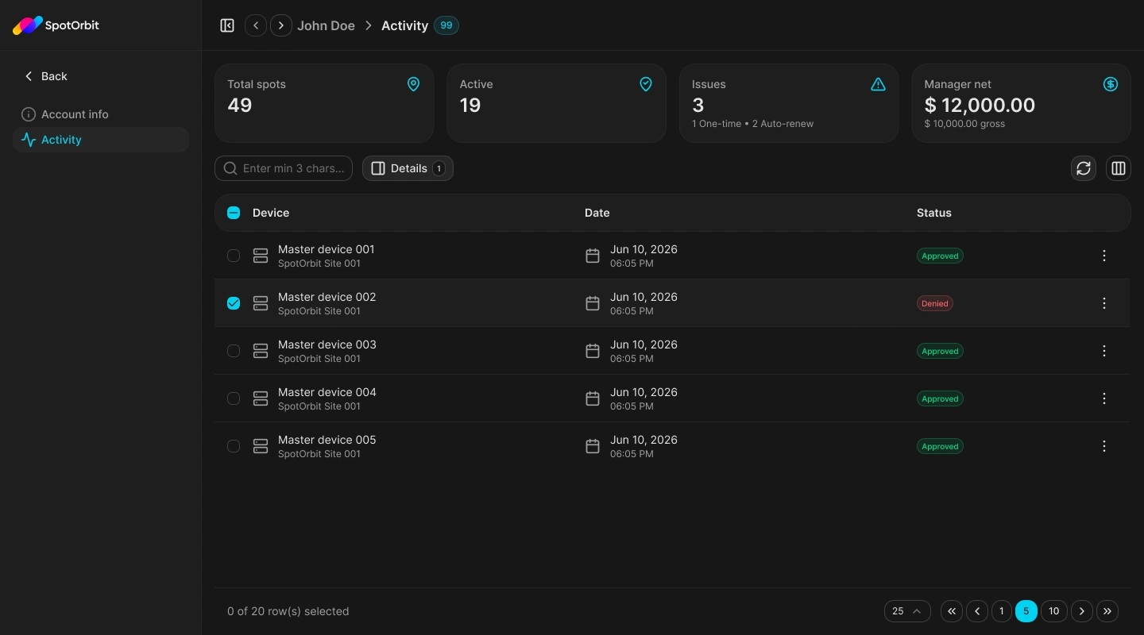1144x635 pixels.
Task: Click the server icon for Master device 003
Action: pos(261,351)
